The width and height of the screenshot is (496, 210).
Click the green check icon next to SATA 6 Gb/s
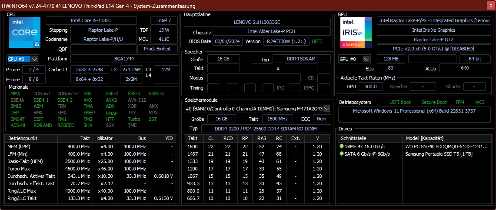click(x=341, y=154)
